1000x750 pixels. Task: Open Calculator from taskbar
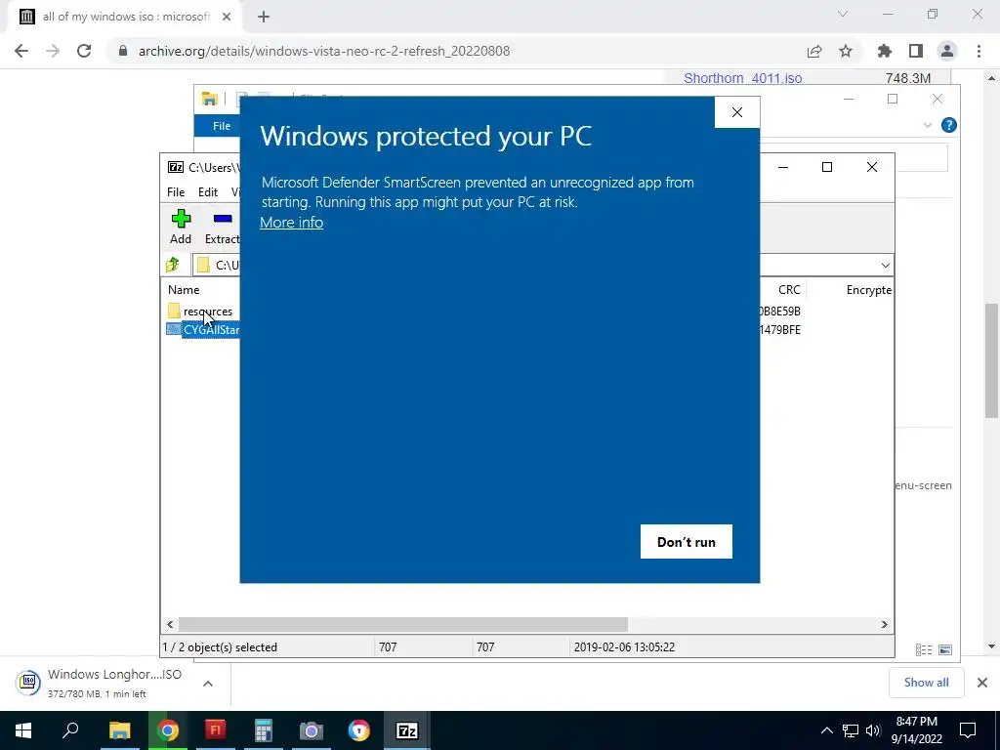pyautogui.click(x=264, y=730)
